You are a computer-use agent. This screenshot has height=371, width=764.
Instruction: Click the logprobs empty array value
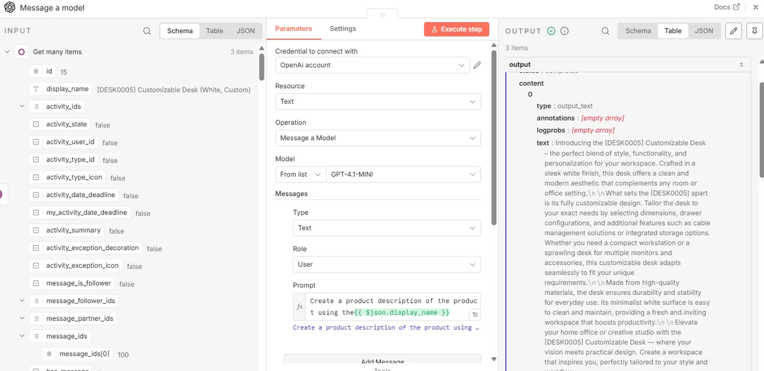(593, 130)
